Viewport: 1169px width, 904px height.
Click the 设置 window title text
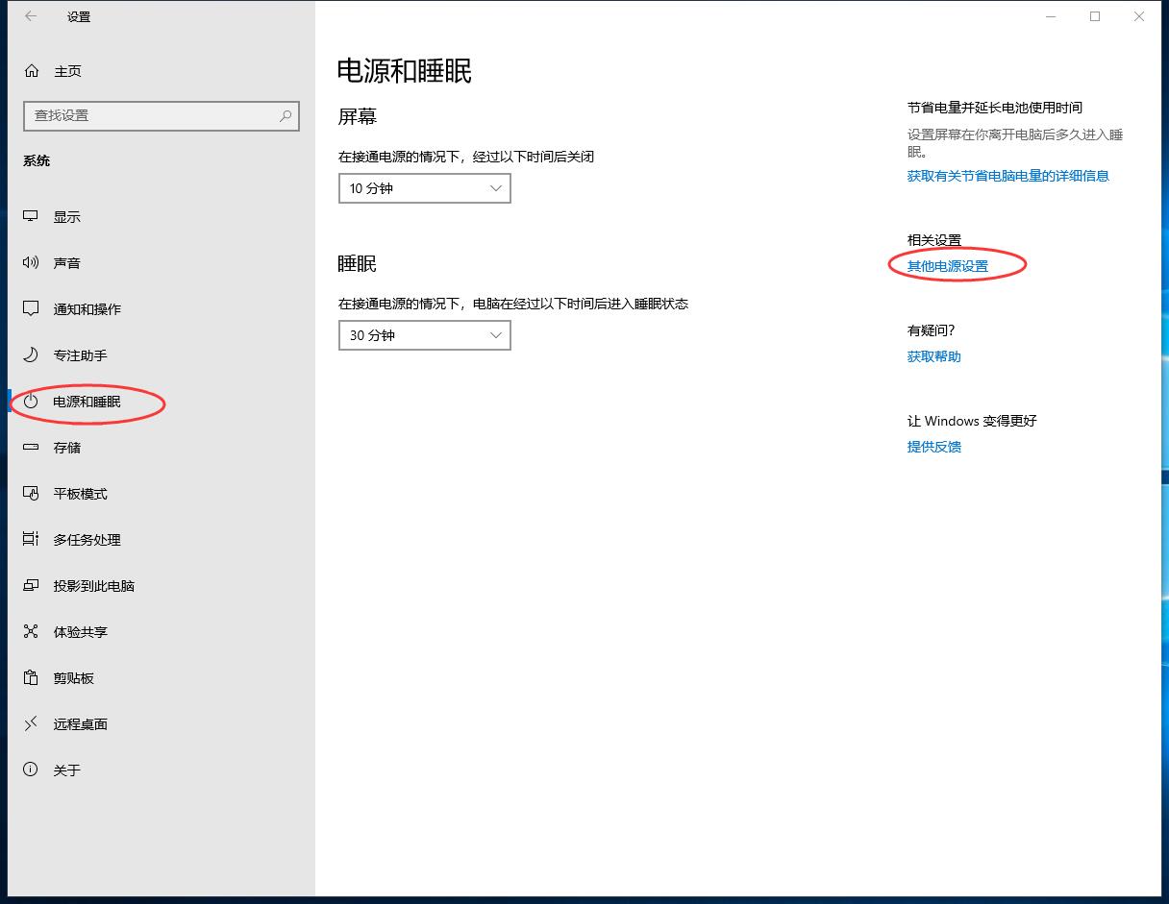79,17
